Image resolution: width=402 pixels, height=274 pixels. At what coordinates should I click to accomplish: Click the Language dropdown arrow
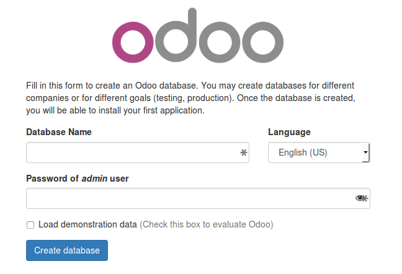point(365,152)
